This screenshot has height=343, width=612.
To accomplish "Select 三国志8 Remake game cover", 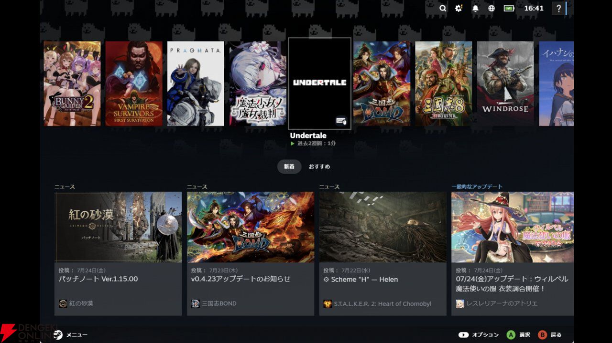I will (x=443, y=83).
